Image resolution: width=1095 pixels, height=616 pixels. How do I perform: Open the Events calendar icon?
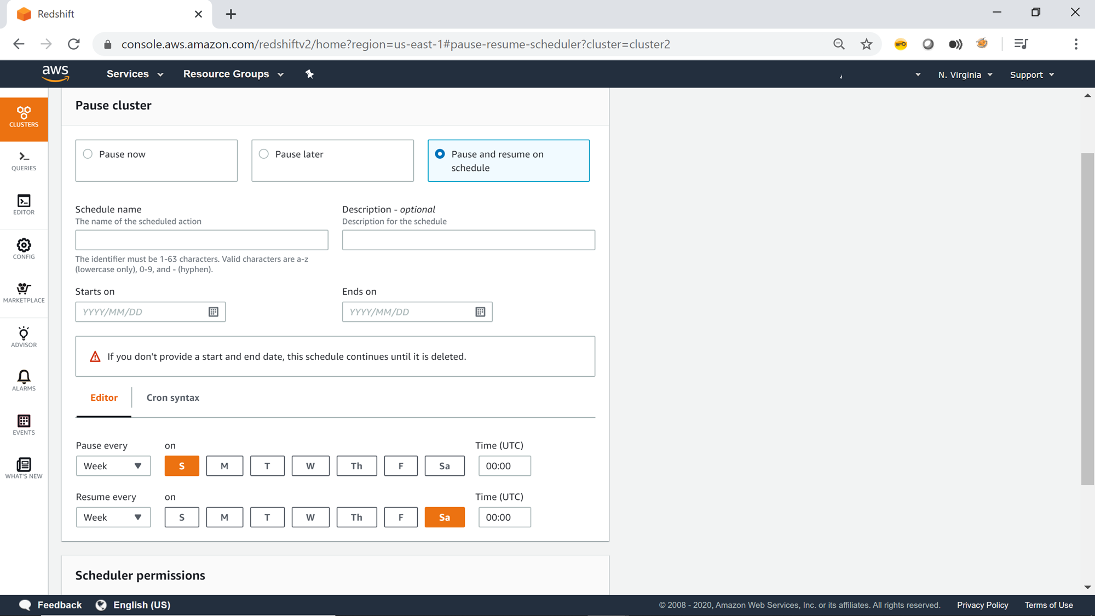coord(24,425)
